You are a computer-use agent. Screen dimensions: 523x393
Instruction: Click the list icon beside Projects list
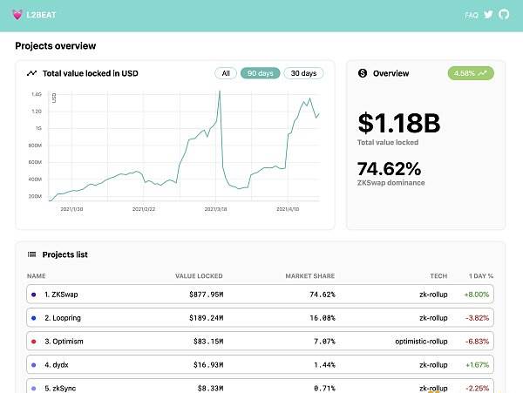tap(31, 254)
